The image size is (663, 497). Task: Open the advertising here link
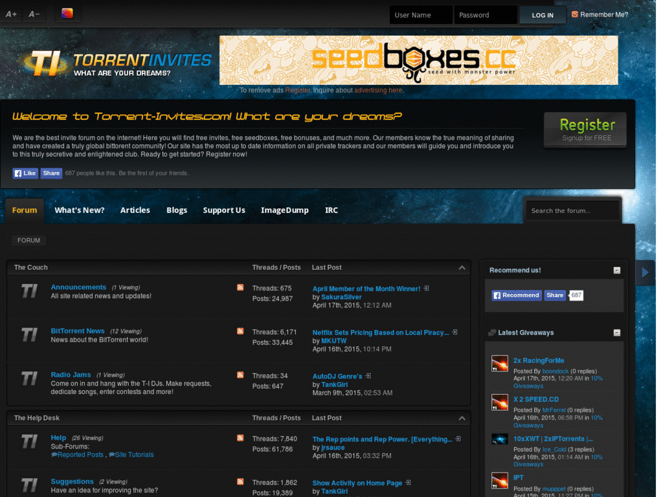[x=378, y=90]
